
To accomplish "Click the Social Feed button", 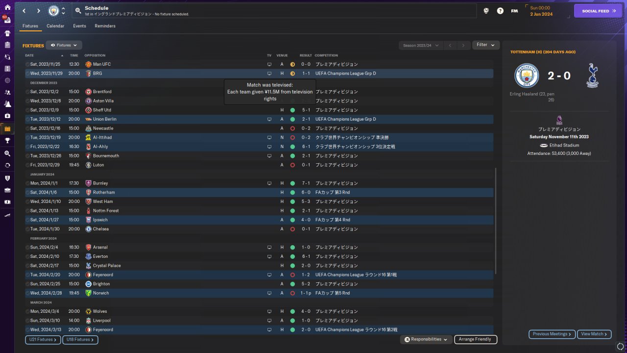I will pos(598,11).
